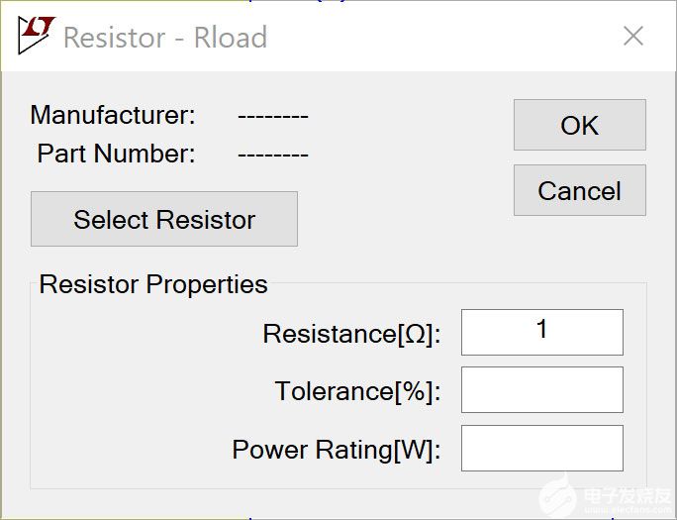The height and width of the screenshot is (520, 677).
Task: Focus the Resistance[Ω] input field
Action: pos(541,332)
